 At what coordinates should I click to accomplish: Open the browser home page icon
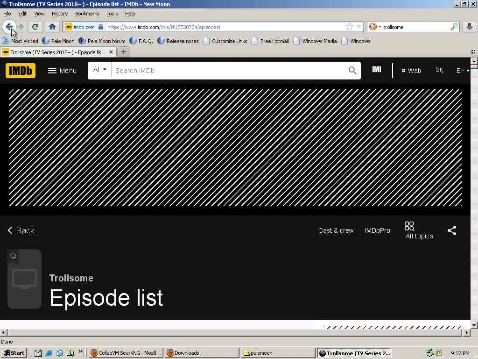pos(52,27)
